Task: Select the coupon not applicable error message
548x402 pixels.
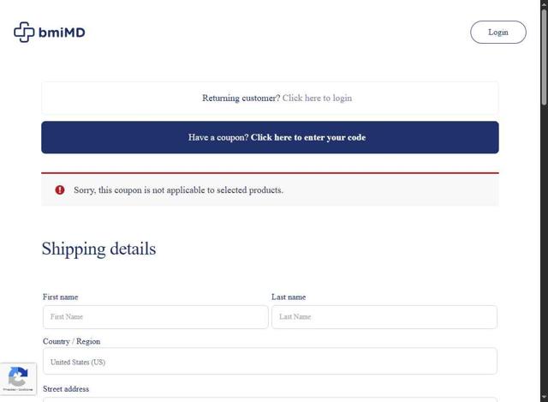Action: pyautogui.click(x=178, y=190)
